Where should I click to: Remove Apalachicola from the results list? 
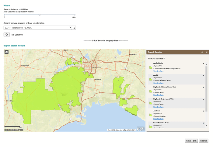pyautogui.click(x=204, y=63)
